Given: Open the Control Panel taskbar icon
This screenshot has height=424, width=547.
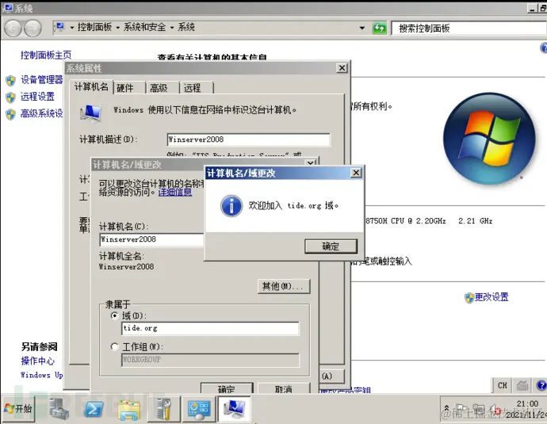Looking at the screenshot, I should (x=198, y=409).
